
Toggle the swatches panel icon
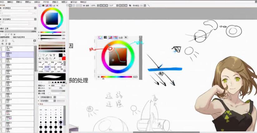[x=54, y=6]
